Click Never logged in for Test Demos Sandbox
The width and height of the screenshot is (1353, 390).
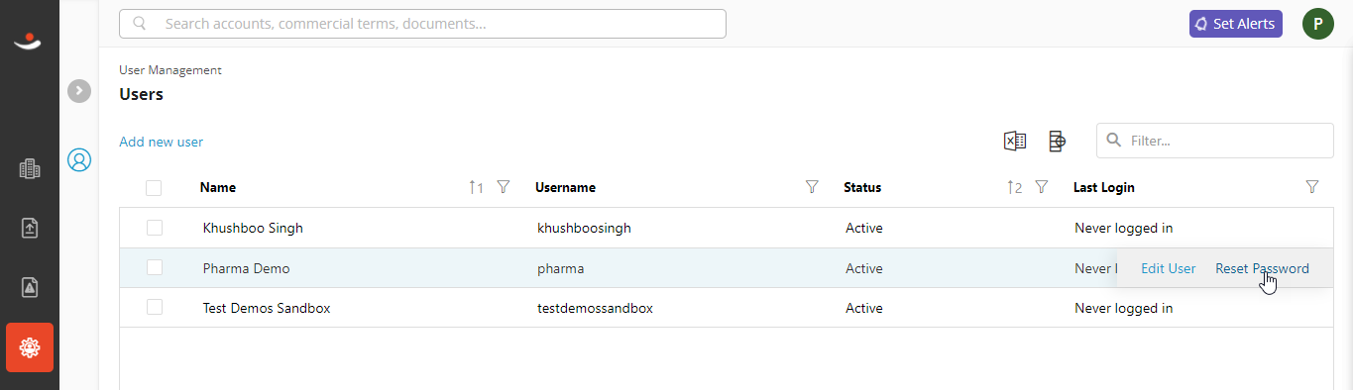[1123, 308]
